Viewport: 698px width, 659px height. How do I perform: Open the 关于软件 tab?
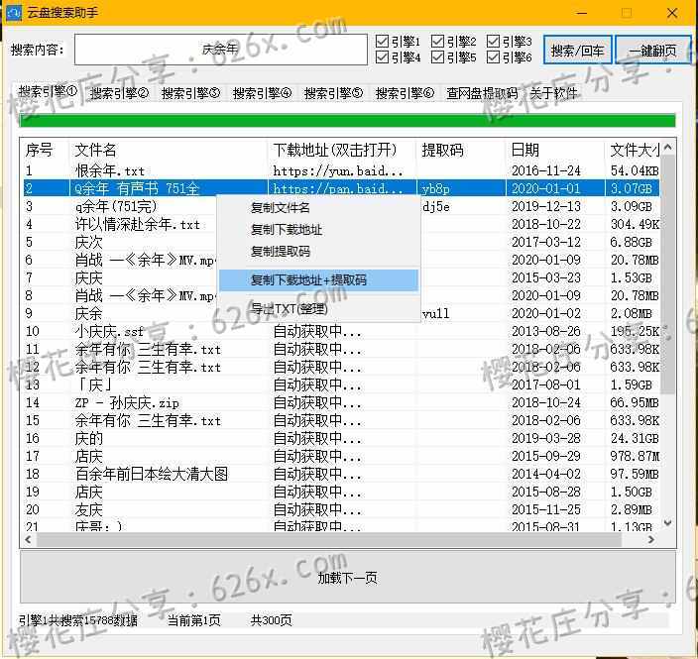tap(553, 93)
